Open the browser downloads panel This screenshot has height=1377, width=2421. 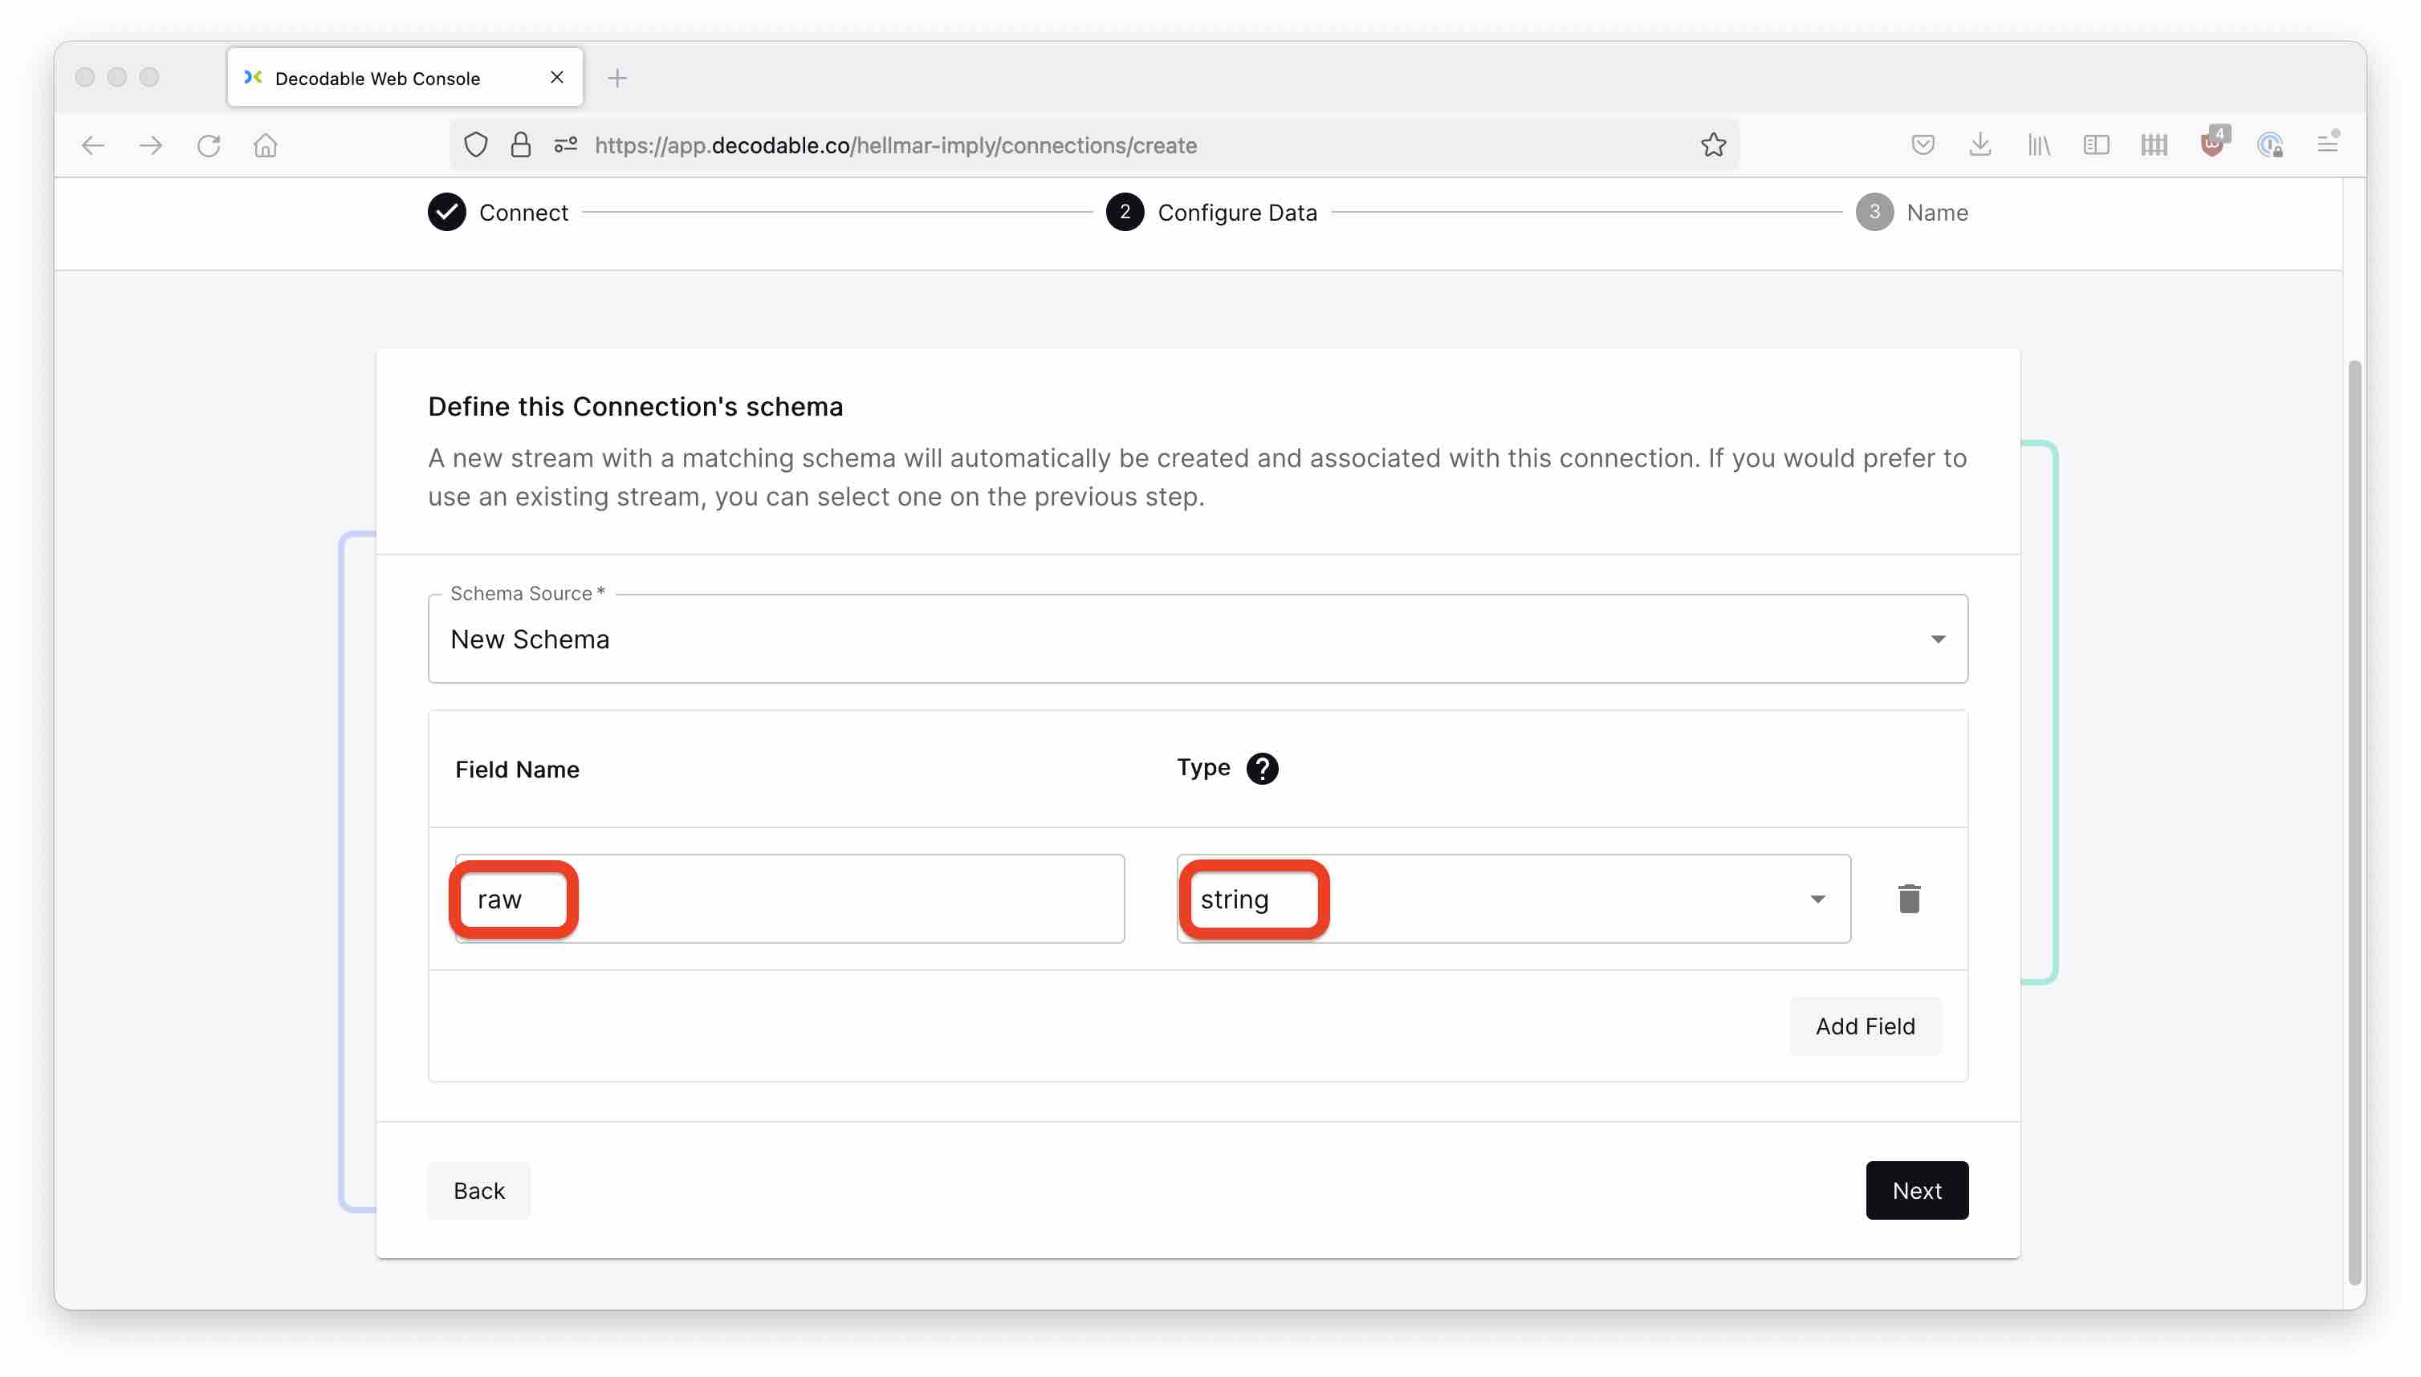click(1980, 146)
